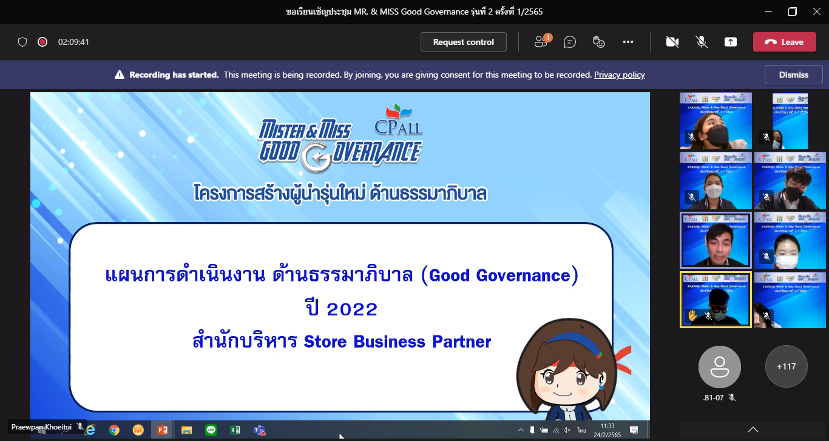
Task: Toggle the camera on
Action: pos(672,42)
